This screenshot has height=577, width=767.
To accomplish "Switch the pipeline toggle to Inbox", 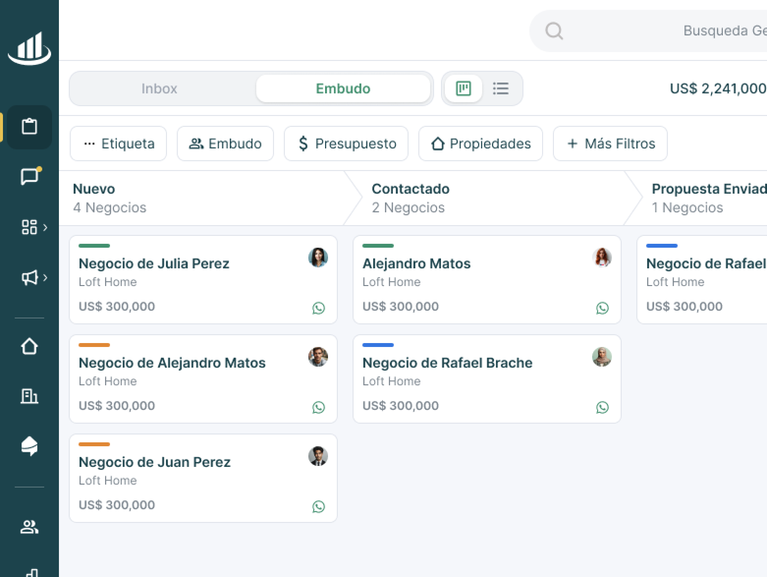I will (159, 88).
